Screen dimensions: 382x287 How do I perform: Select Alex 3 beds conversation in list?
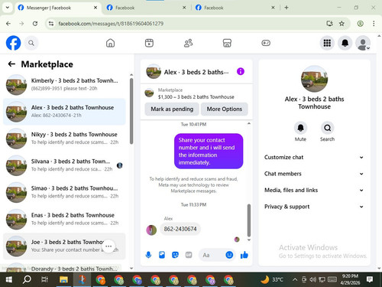(x=64, y=112)
